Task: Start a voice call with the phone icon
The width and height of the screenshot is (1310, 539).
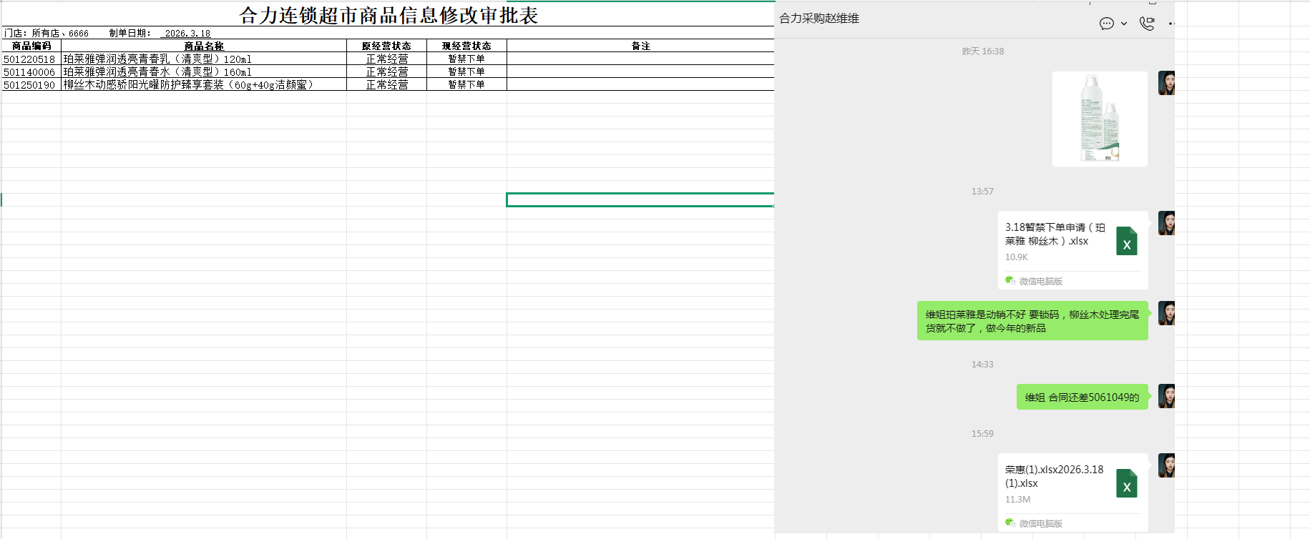Action: [x=1147, y=24]
